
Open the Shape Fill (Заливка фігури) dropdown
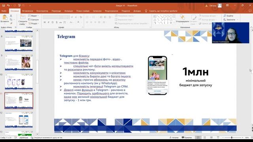pyautogui.click(x=208, y=16)
